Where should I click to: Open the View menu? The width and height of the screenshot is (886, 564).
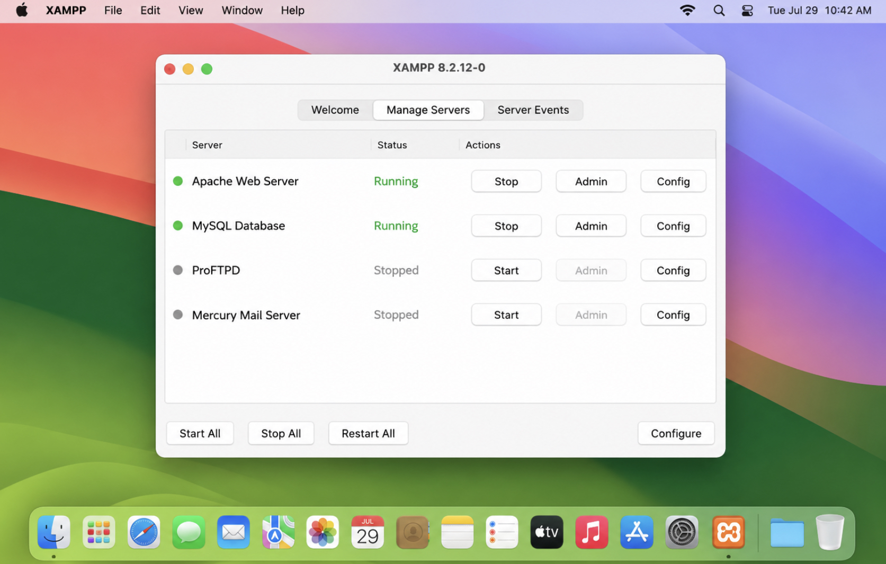191,10
